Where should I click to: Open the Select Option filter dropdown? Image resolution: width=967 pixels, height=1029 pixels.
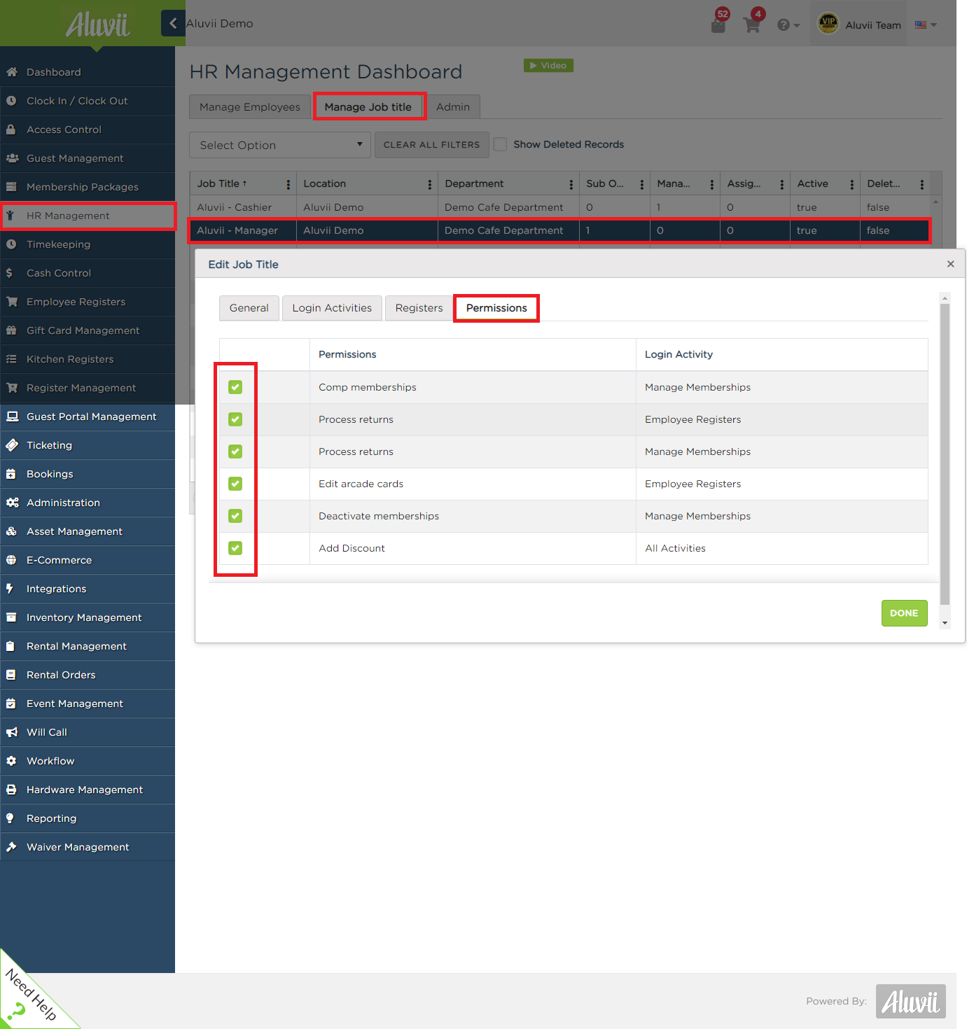[279, 145]
